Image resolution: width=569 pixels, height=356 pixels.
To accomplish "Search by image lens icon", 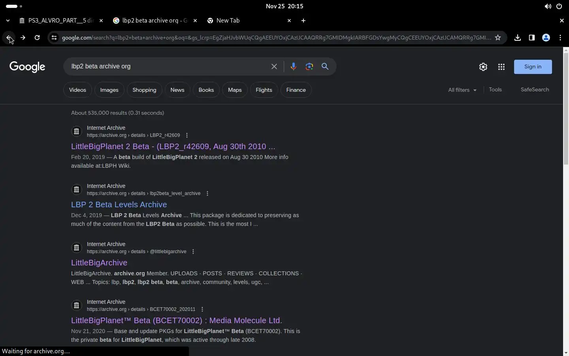I will pos(309,66).
